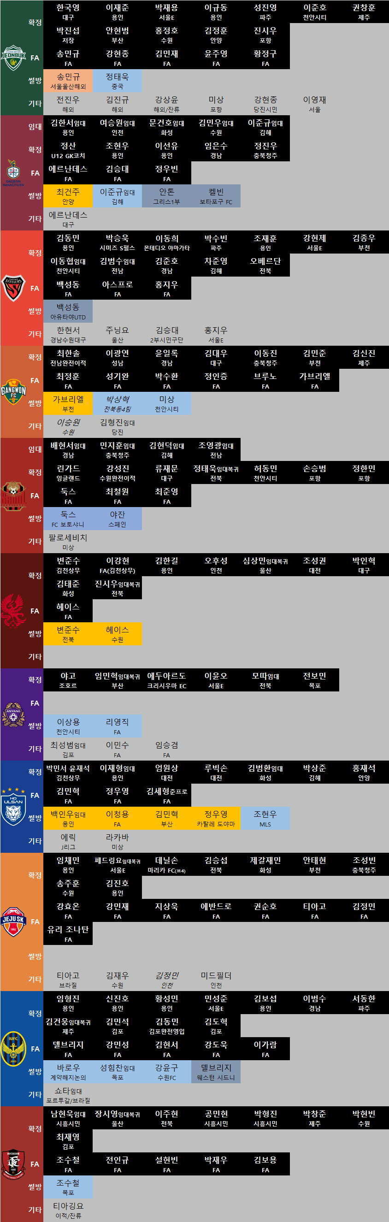
Task: Click the 최재영 김포 cell
Action: pyautogui.click(x=68, y=1141)
